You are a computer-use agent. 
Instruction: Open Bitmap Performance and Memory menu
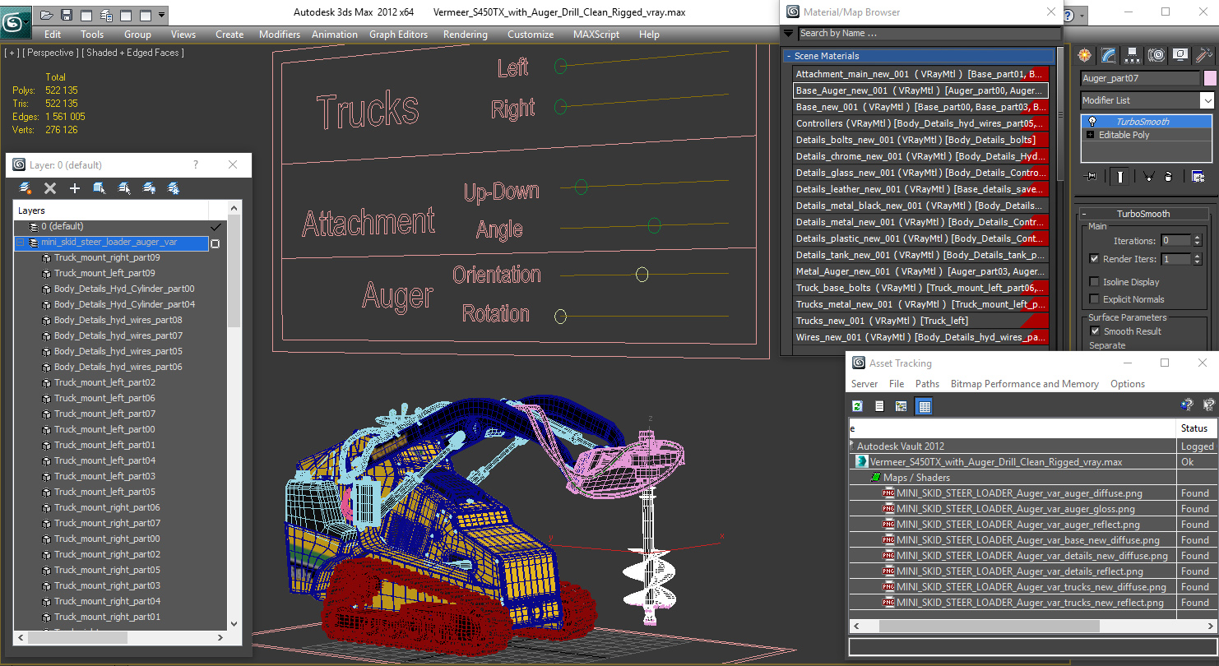(x=1025, y=384)
